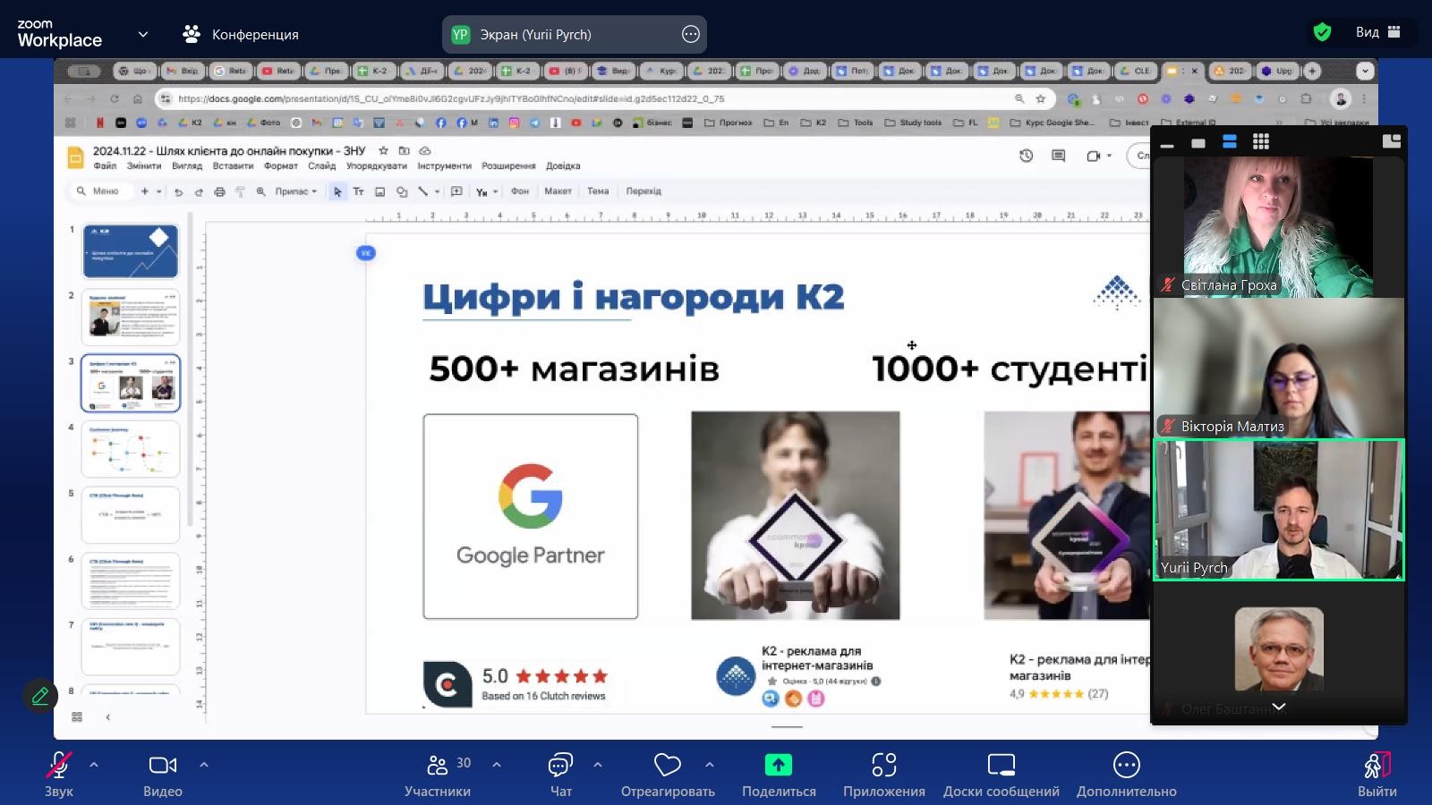Screen dimensions: 1432x805
Task: Open screen share options ellipsis for Yurii Pyrch
Action: coord(691,35)
